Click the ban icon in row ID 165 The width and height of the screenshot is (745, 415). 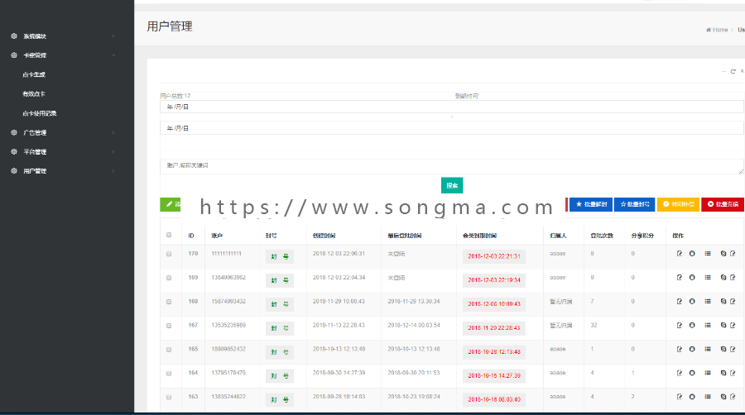coord(723,349)
